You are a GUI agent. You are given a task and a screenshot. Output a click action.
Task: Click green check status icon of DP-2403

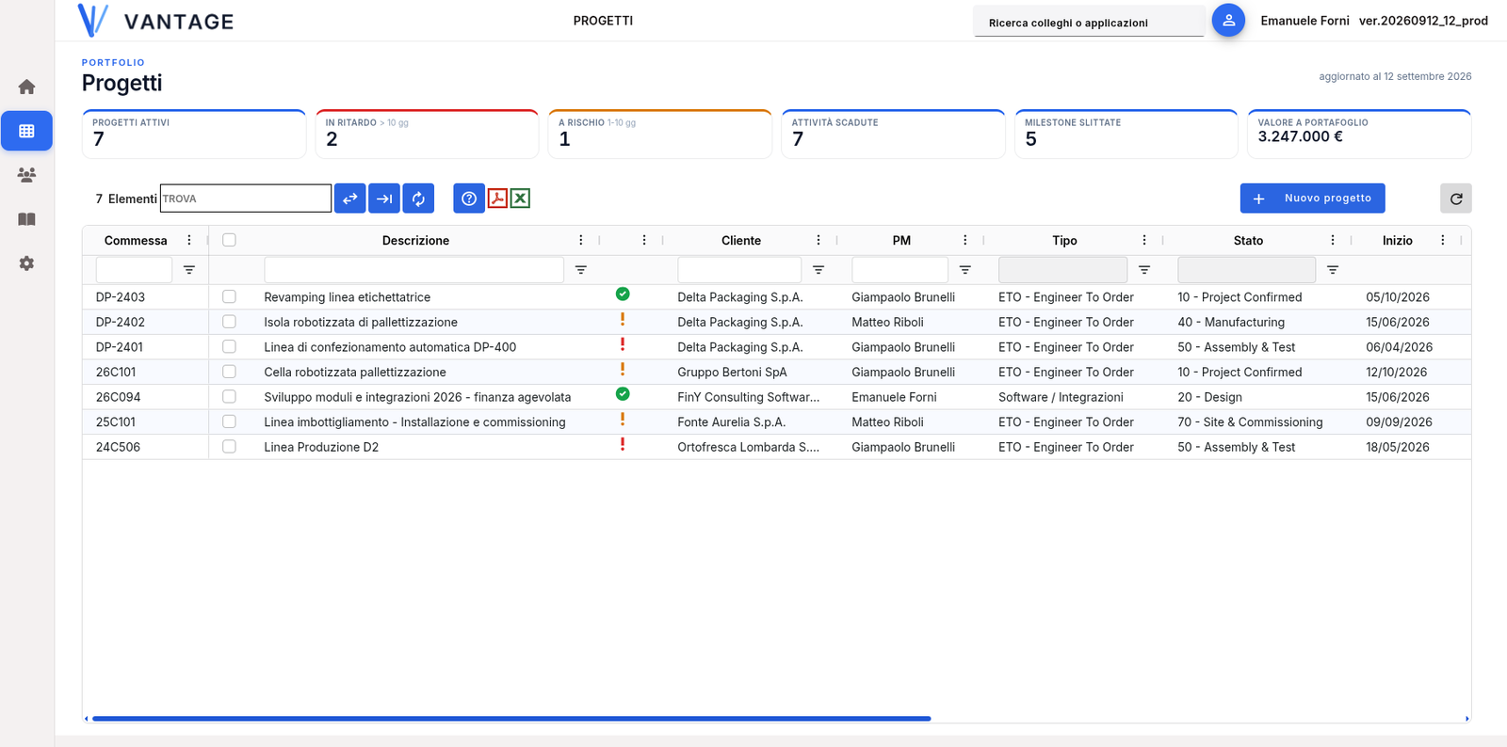(623, 294)
